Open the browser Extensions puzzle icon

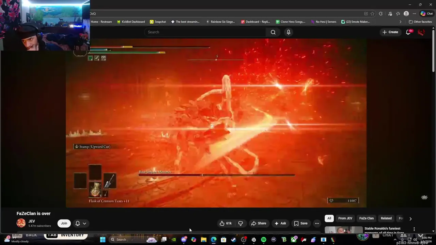380,14
